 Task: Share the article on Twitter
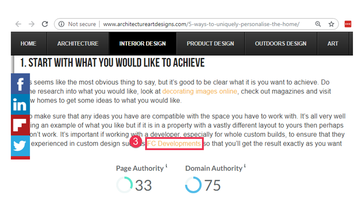20,146
